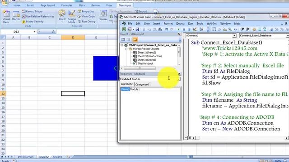Switch to Categorized properties tab
Screen dimensions: 289x162
point(142,85)
